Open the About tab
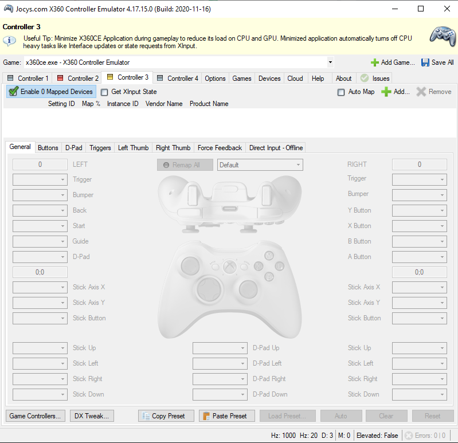 click(343, 79)
